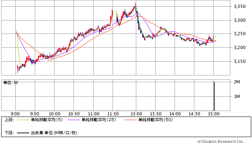Viewport: 252px width, 143px height.
Task: Click the 出来高 単位:(M株/口/枚) legend text
Action: (54, 133)
